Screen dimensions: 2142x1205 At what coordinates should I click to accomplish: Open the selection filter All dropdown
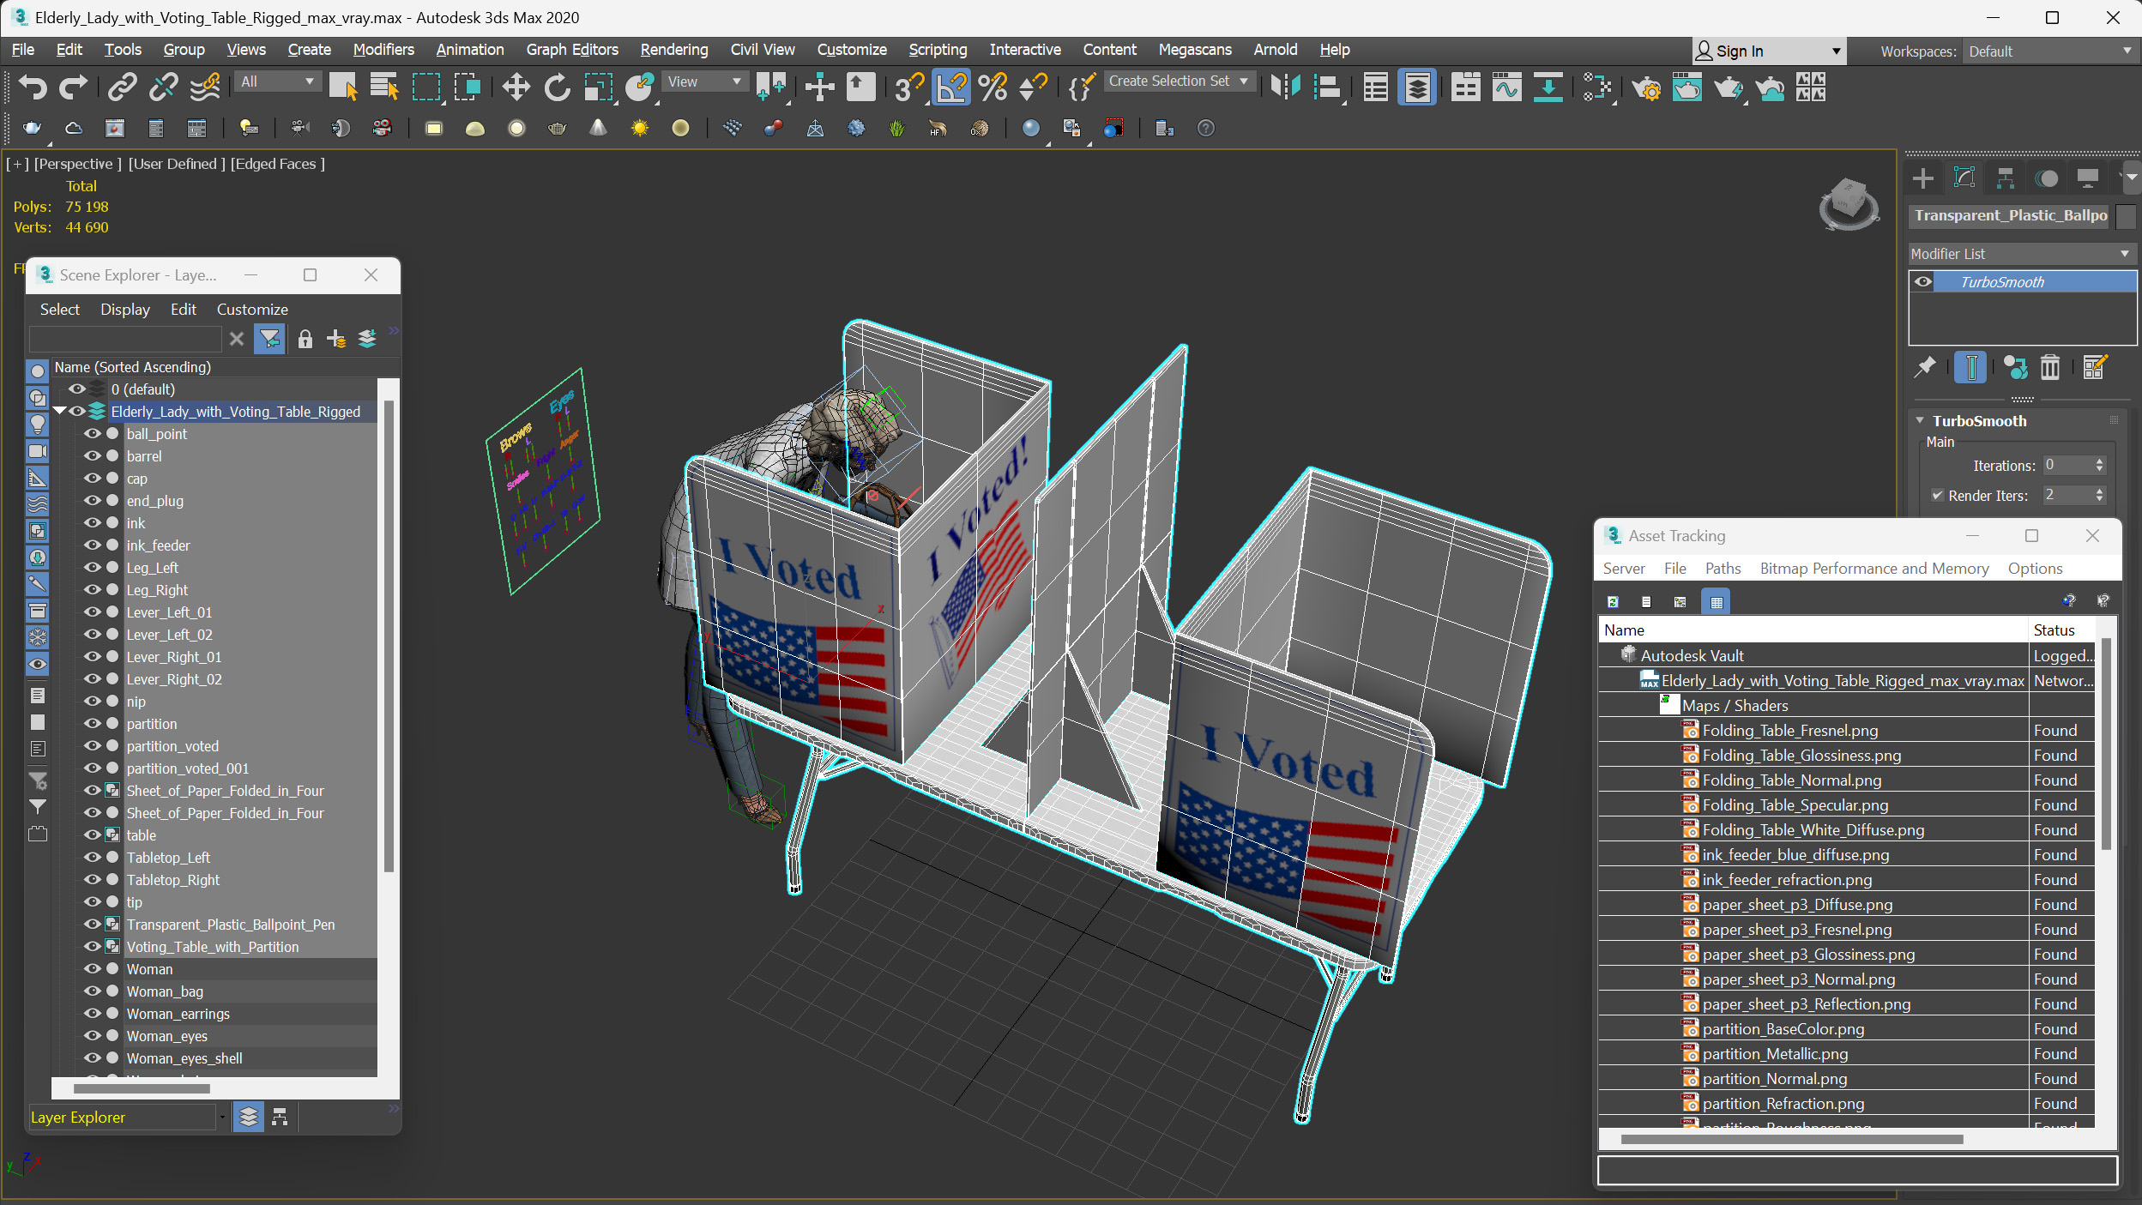point(278,81)
